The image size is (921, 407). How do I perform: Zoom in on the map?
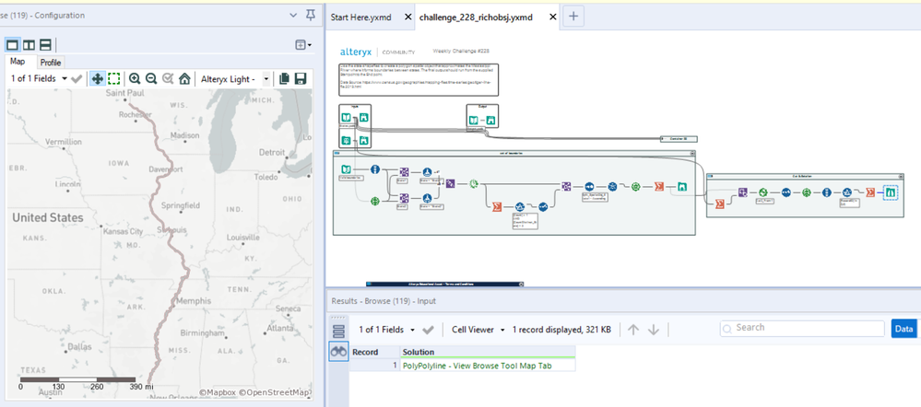coord(136,78)
